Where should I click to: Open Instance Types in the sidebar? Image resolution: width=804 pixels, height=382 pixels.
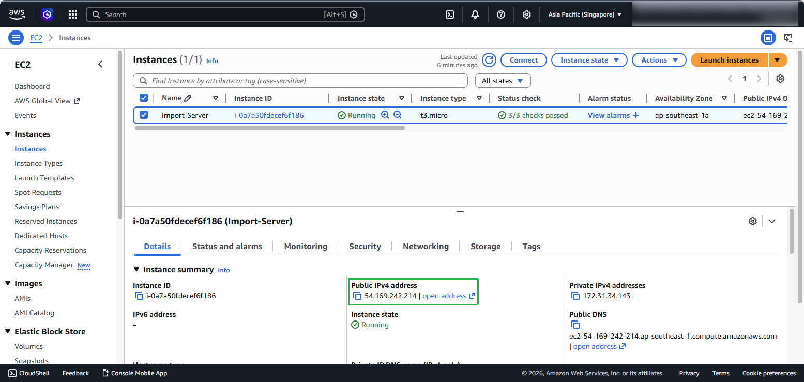(x=39, y=163)
